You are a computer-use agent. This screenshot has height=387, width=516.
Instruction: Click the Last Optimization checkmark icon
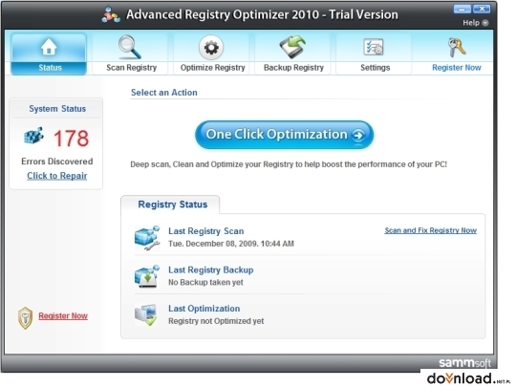coord(146,315)
